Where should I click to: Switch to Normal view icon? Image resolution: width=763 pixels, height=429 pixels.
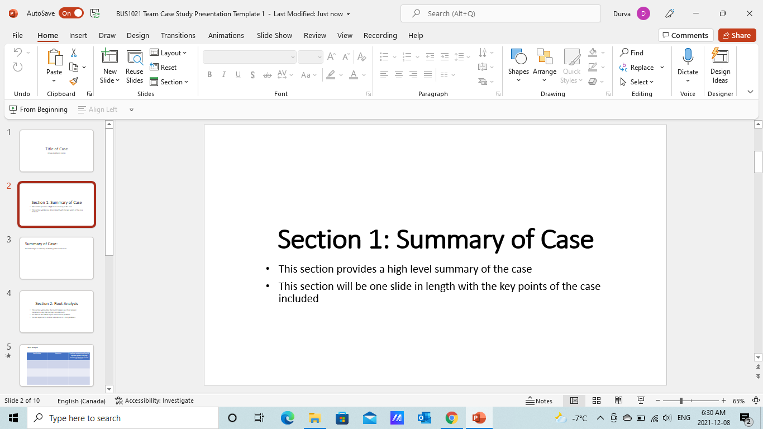pyautogui.click(x=574, y=401)
